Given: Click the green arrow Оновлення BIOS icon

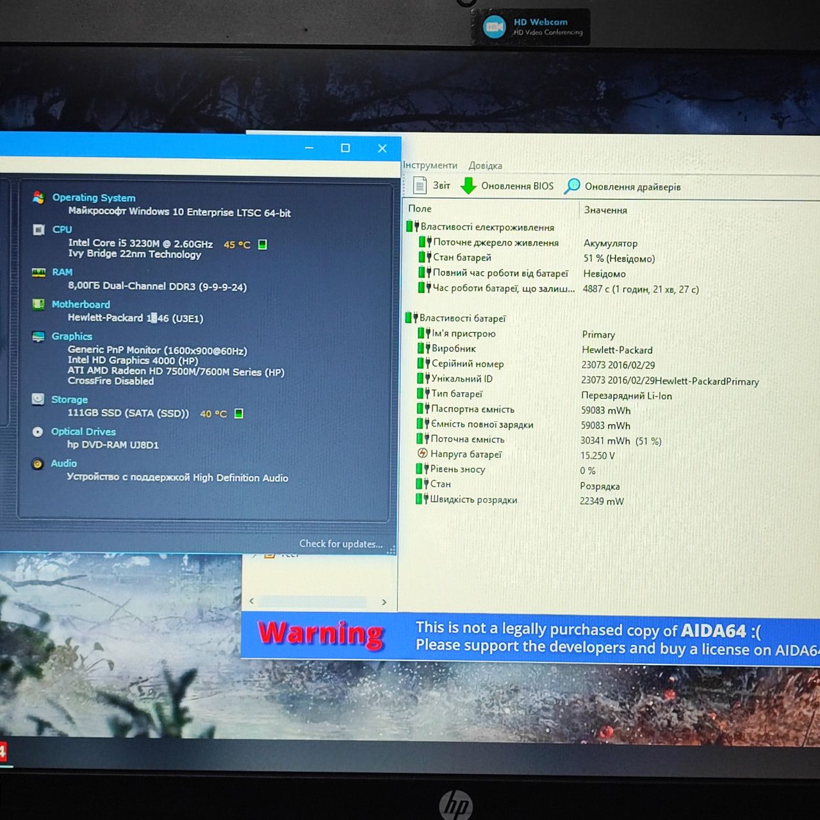Looking at the screenshot, I should tap(468, 186).
